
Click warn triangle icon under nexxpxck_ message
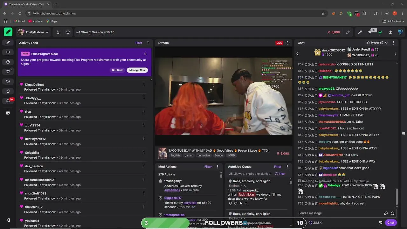pyautogui.click(x=241, y=203)
